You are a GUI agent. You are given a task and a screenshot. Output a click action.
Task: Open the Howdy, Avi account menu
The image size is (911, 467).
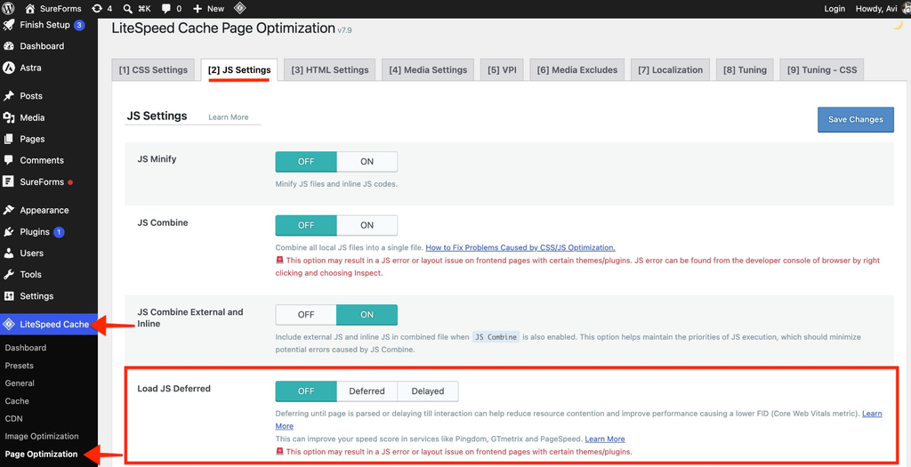(x=881, y=9)
